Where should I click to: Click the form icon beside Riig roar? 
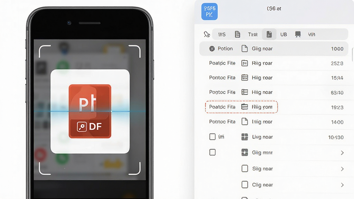point(244,63)
